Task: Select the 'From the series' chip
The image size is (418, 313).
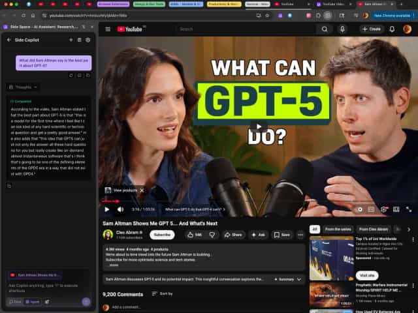Action: point(338,229)
